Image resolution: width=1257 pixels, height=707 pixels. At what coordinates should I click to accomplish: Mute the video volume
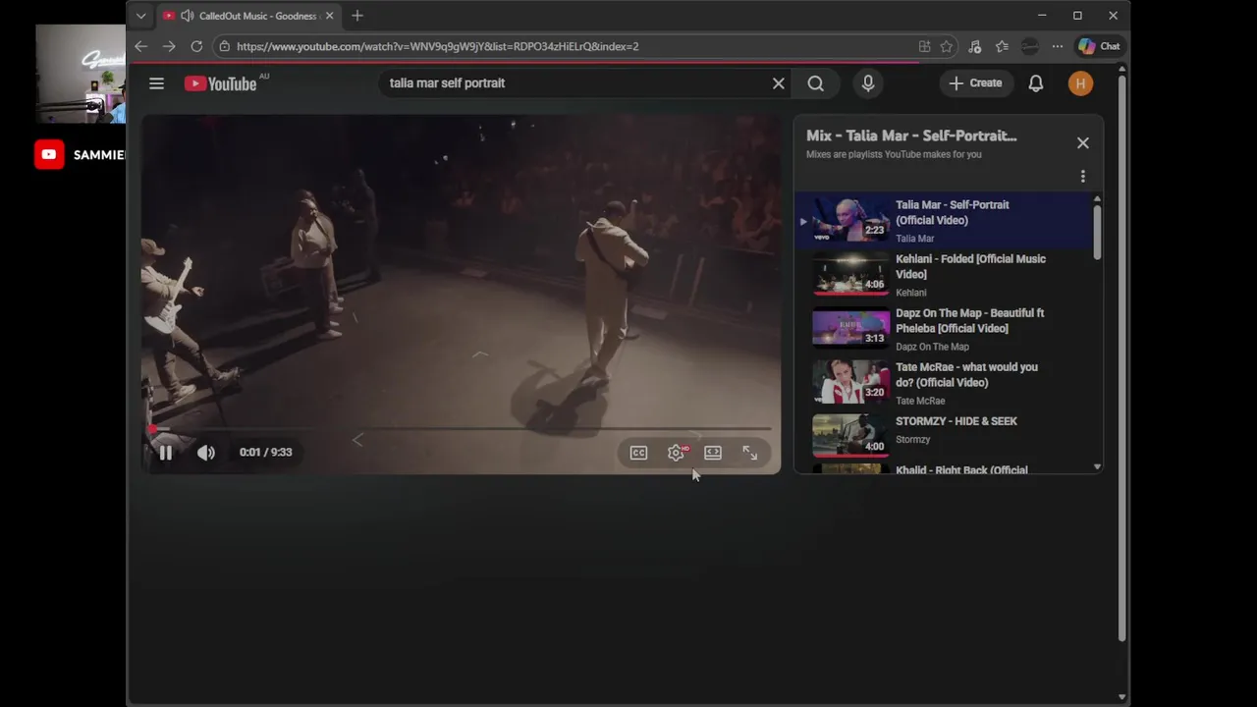pos(206,453)
